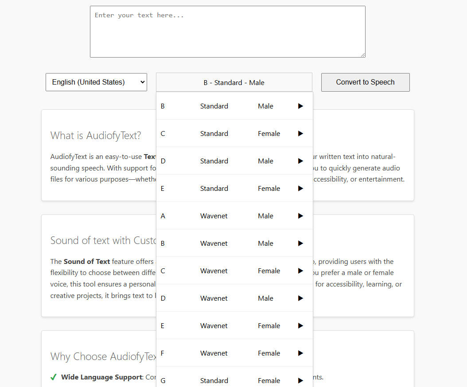The height and width of the screenshot is (387, 467).
Task: Play preview of D Wavenet Male voice
Action: tap(300, 298)
